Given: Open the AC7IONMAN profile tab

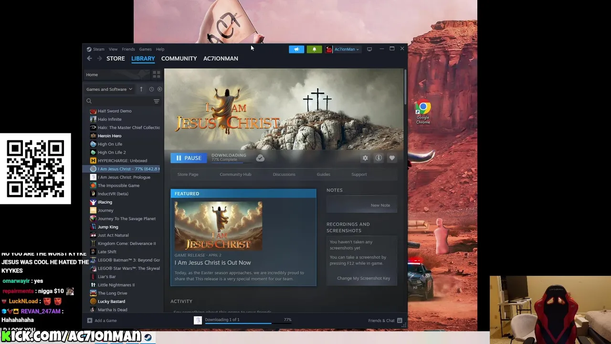Looking at the screenshot, I should click(x=221, y=58).
